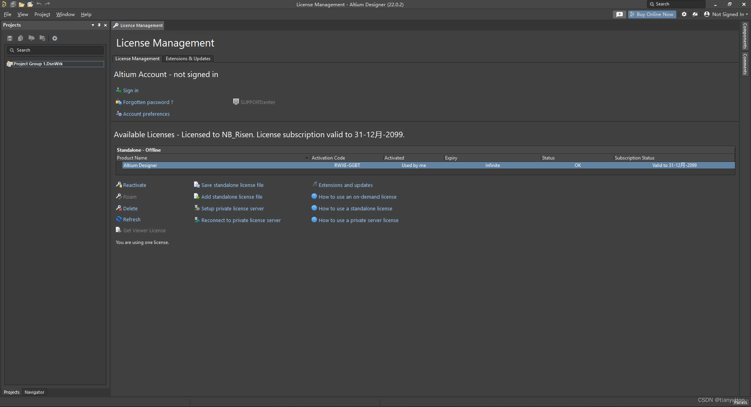Click the undo arrow icon
The height and width of the screenshot is (407, 751).
click(39, 4)
